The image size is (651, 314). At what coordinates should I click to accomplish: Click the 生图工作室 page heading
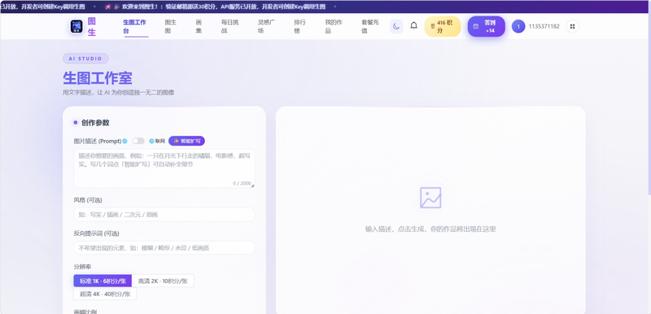pos(98,78)
